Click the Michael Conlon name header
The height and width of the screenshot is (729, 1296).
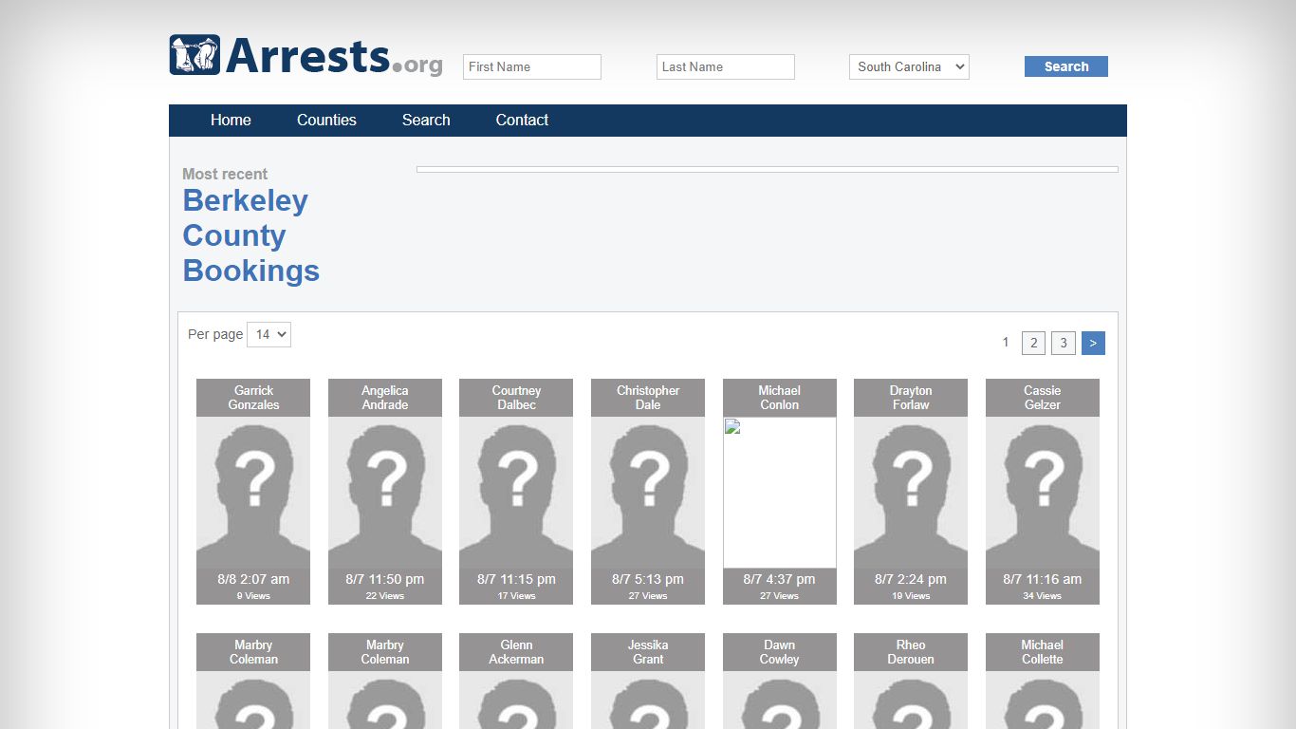pyautogui.click(x=780, y=398)
